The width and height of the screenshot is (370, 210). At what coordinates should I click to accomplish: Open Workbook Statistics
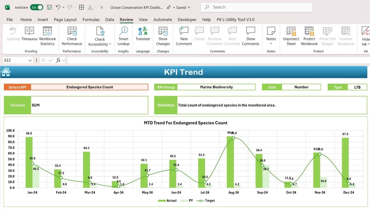[47, 36]
